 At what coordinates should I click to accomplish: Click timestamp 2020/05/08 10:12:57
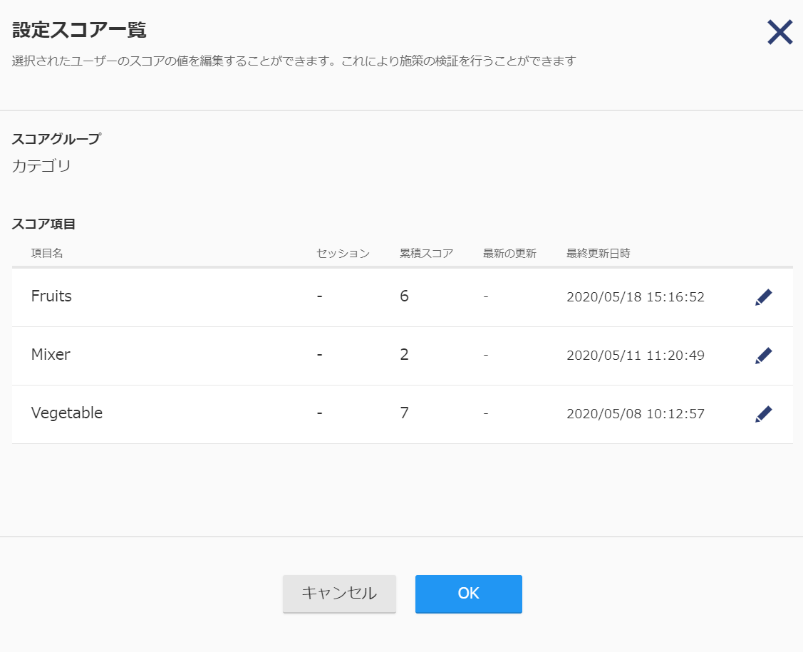(x=636, y=414)
